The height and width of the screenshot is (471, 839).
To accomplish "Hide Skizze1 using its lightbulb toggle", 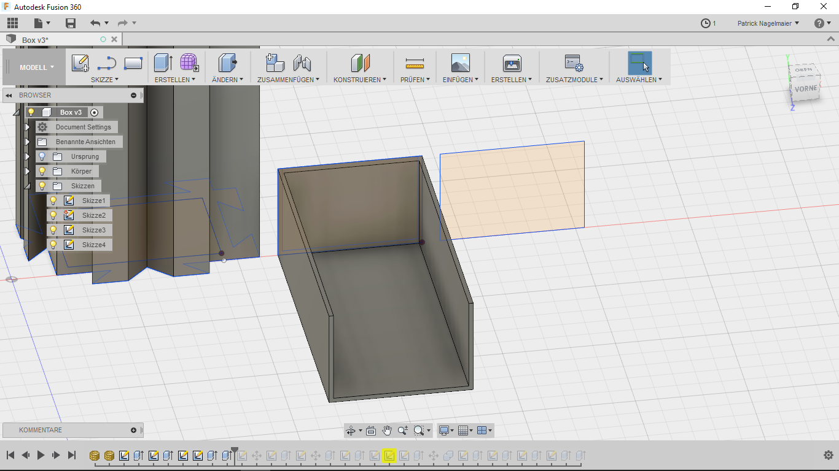I will coord(53,201).
